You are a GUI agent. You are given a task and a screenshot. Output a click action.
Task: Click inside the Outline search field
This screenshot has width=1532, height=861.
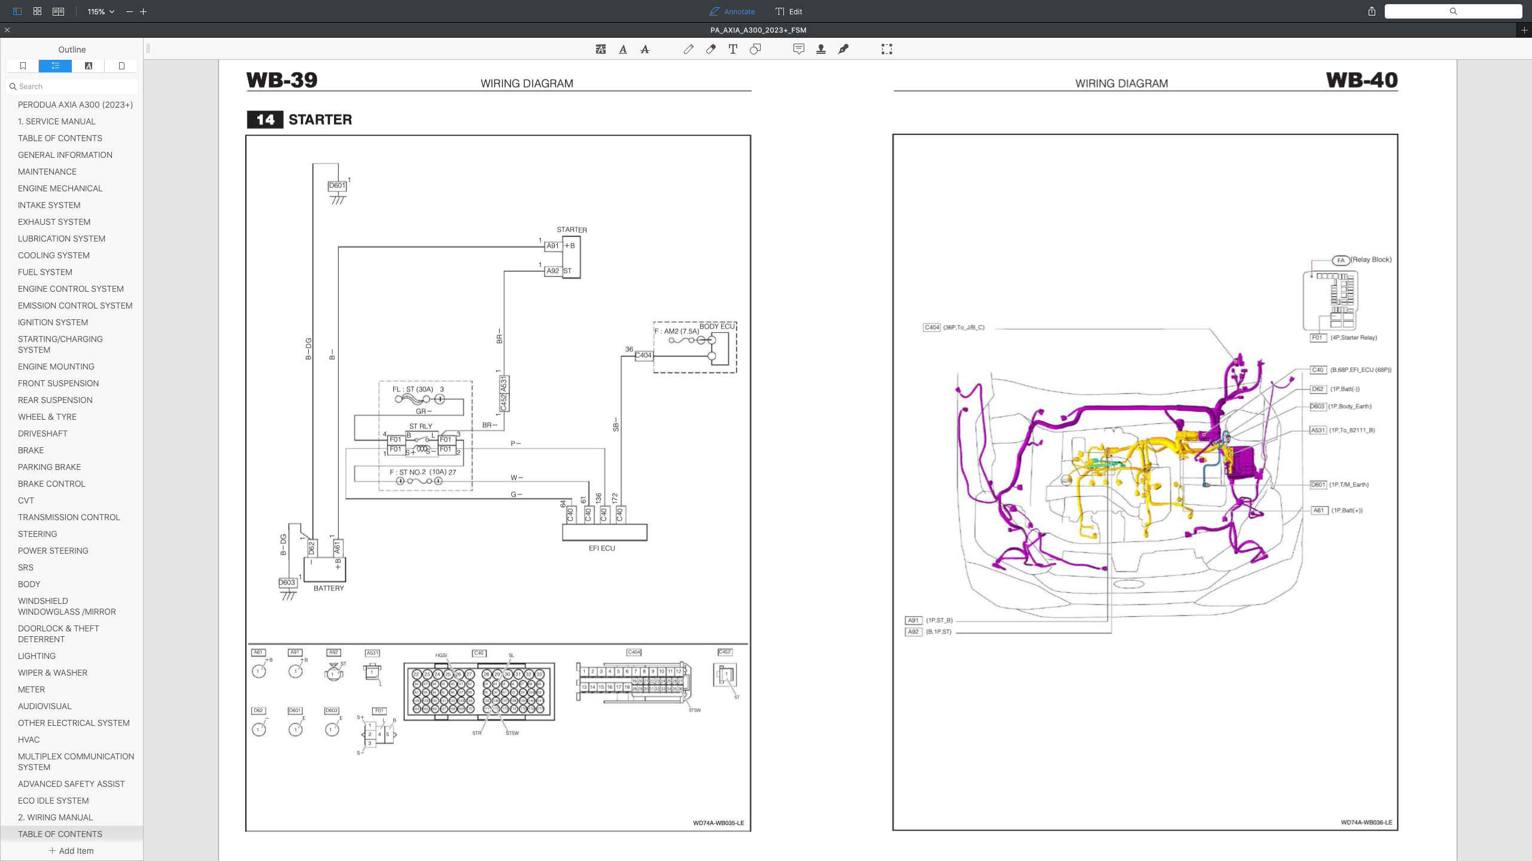coord(72,86)
